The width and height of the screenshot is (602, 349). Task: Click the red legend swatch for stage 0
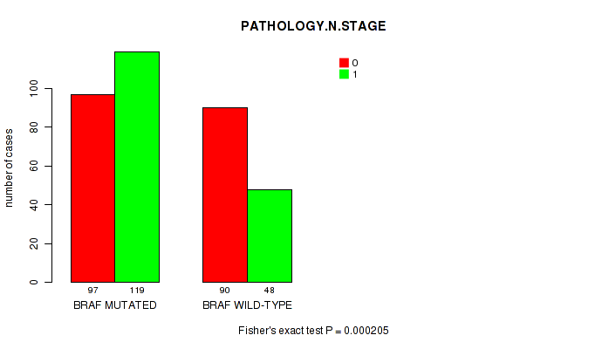coord(344,63)
